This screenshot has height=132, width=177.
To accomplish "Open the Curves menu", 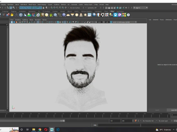I will tap(50, 4).
